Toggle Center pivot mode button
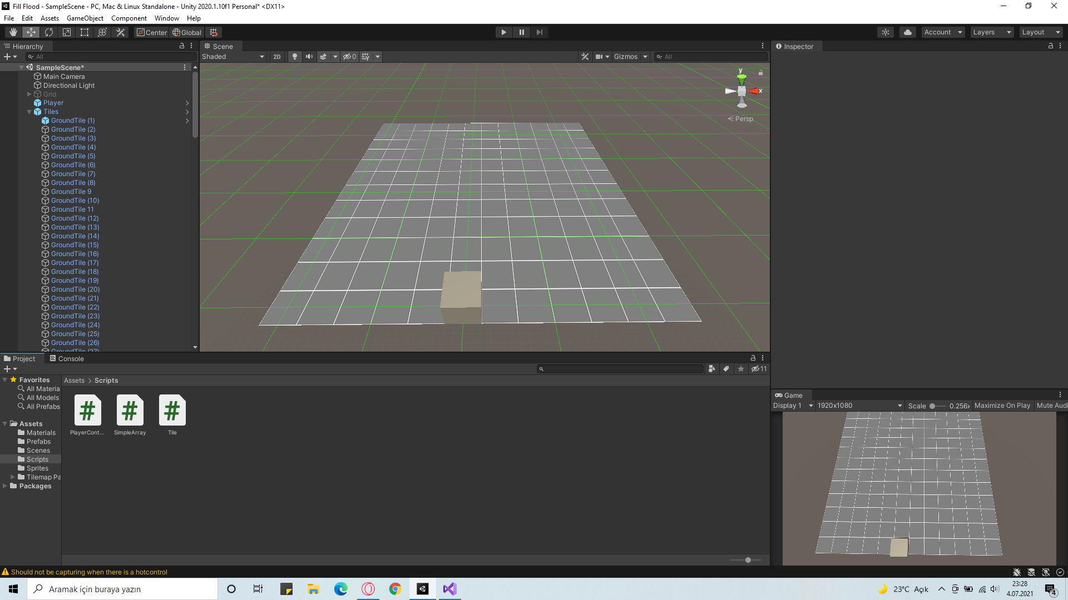The image size is (1068, 600). [152, 32]
